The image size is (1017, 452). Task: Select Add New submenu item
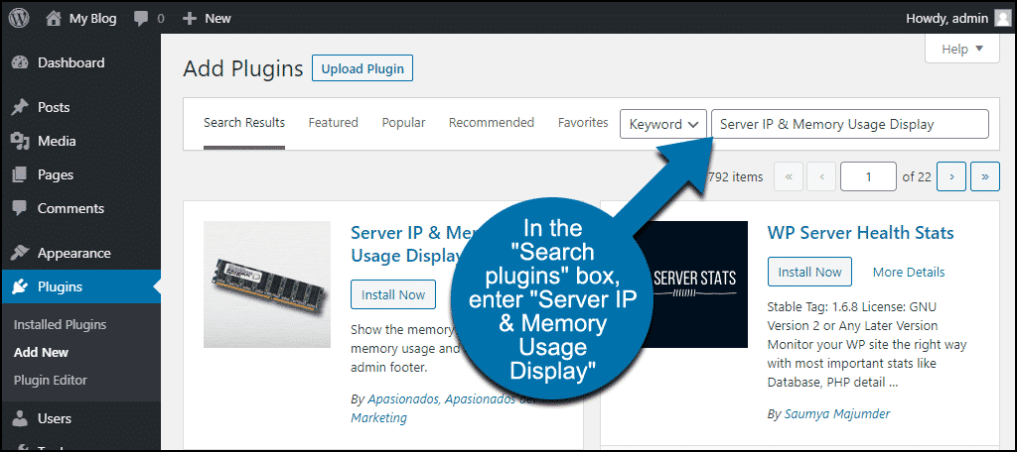point(41,352)
